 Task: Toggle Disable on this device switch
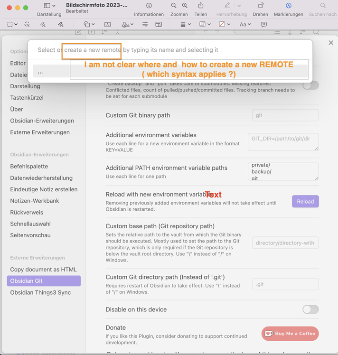click(310, 309)
